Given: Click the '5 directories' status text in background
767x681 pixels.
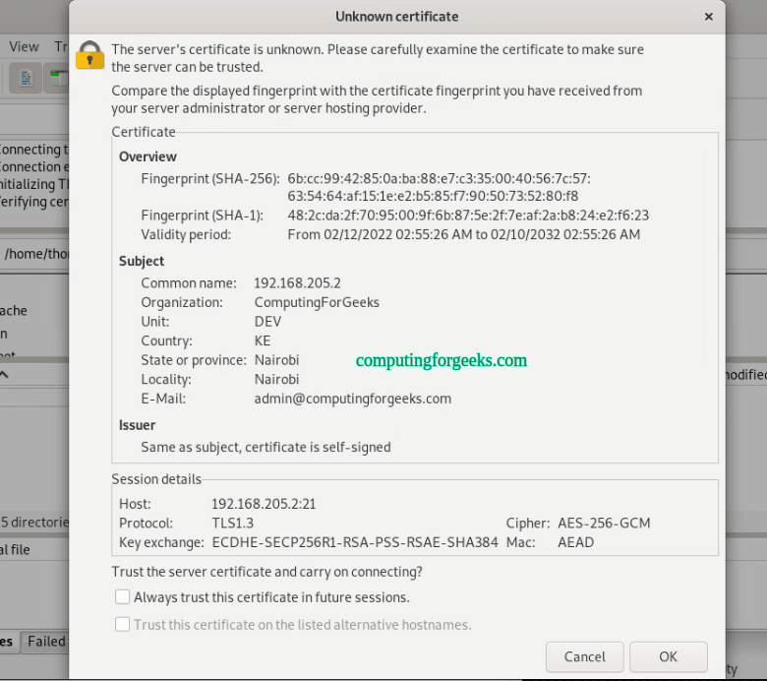Looking at the screenshot, I should pos(34,522).
